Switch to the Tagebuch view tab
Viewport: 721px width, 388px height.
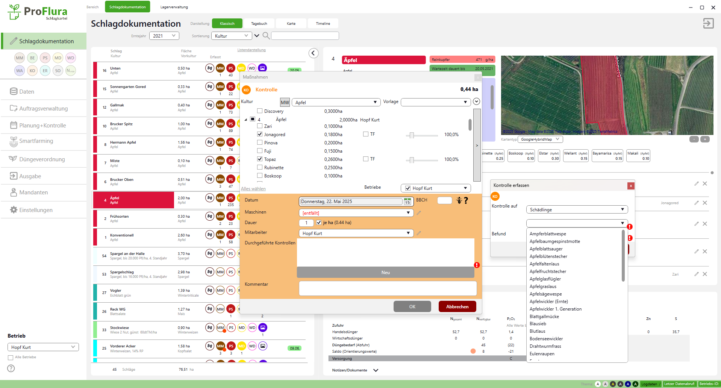pyautogui.click(x=259, y=23)
